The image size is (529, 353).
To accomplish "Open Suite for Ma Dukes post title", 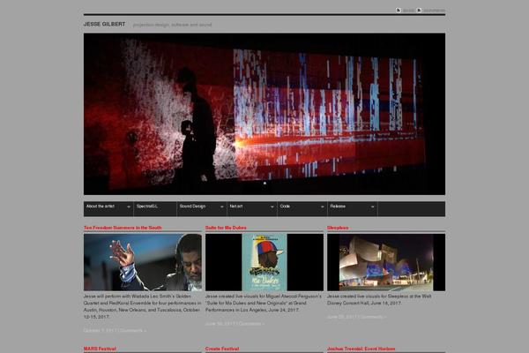I will [226, 228].
